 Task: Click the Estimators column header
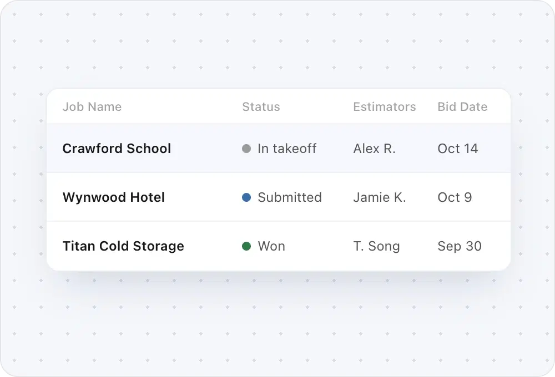coord(385,107)
